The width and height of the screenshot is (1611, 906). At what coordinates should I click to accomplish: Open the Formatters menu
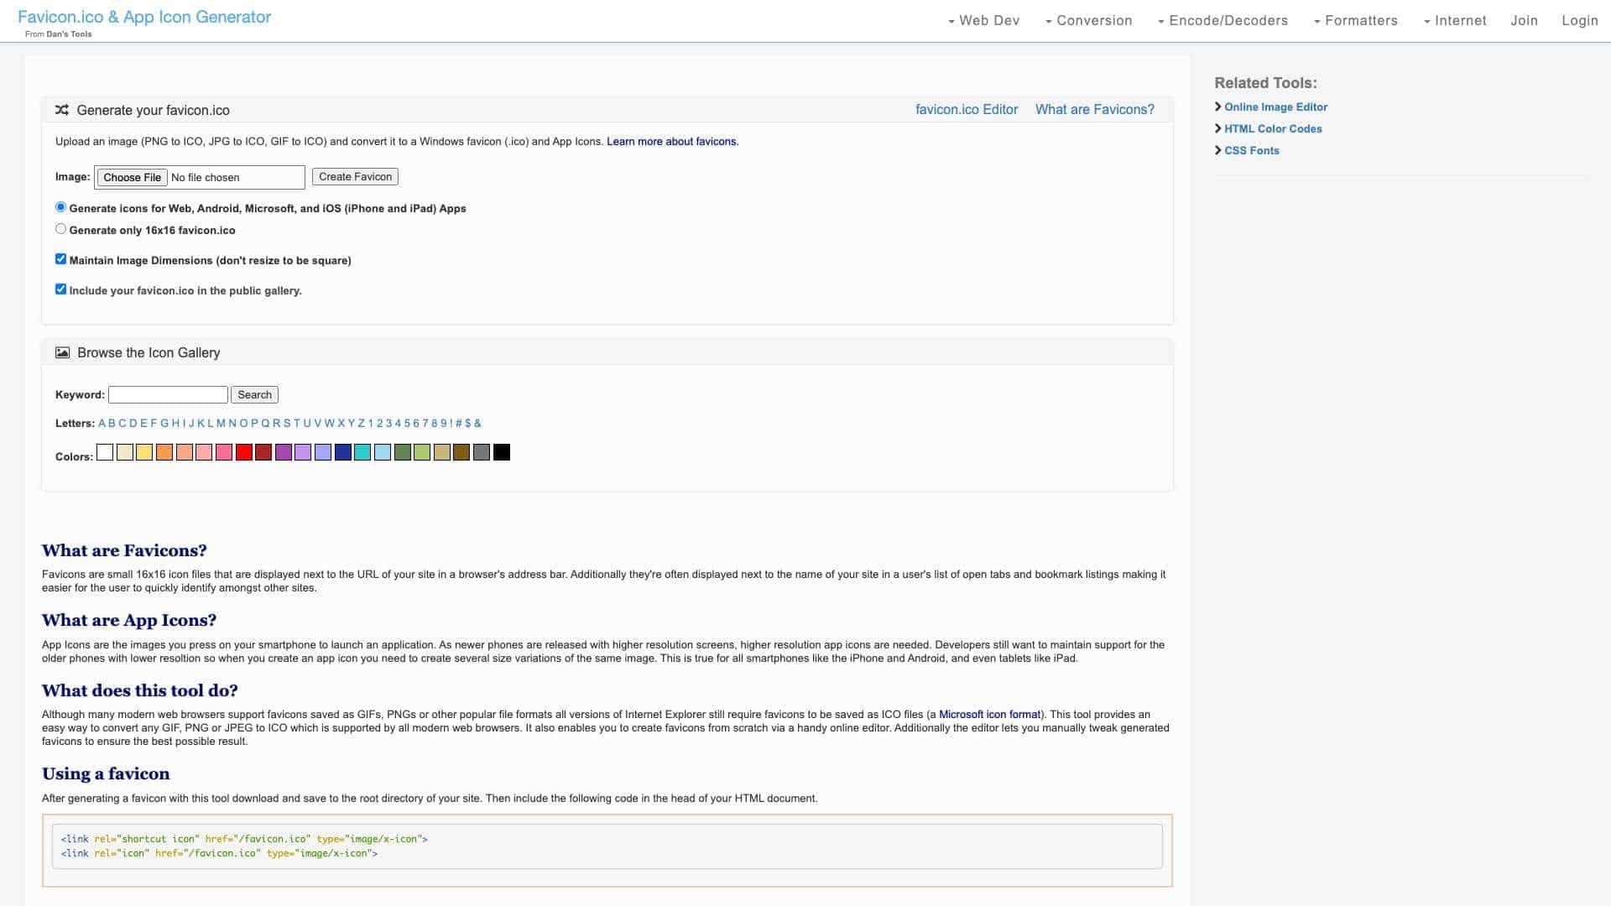1355,21
